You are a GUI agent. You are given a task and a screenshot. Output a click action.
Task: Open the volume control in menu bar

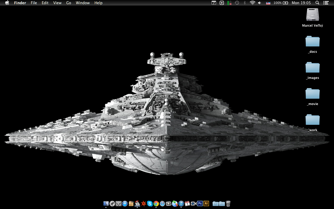tap(260, 3)
